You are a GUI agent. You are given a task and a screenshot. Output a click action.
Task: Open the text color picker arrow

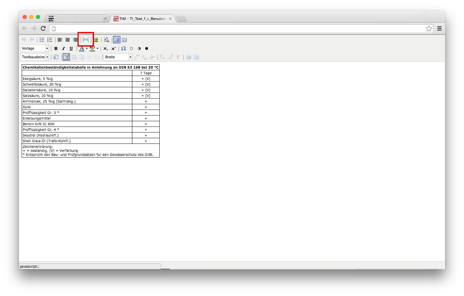(x=87, y=49)
